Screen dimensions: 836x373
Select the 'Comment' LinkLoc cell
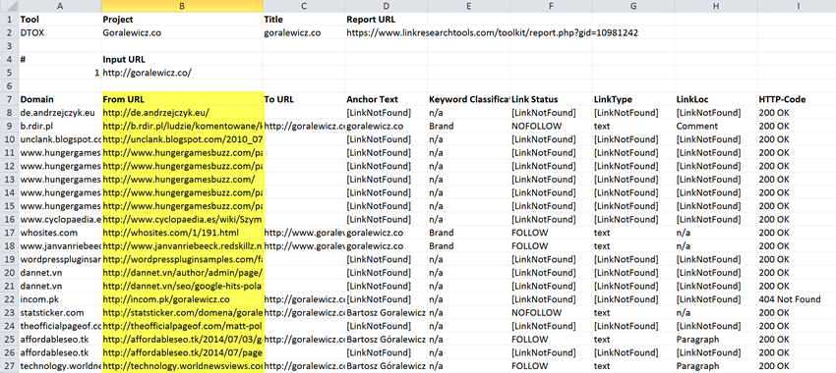tap(715, 126)
